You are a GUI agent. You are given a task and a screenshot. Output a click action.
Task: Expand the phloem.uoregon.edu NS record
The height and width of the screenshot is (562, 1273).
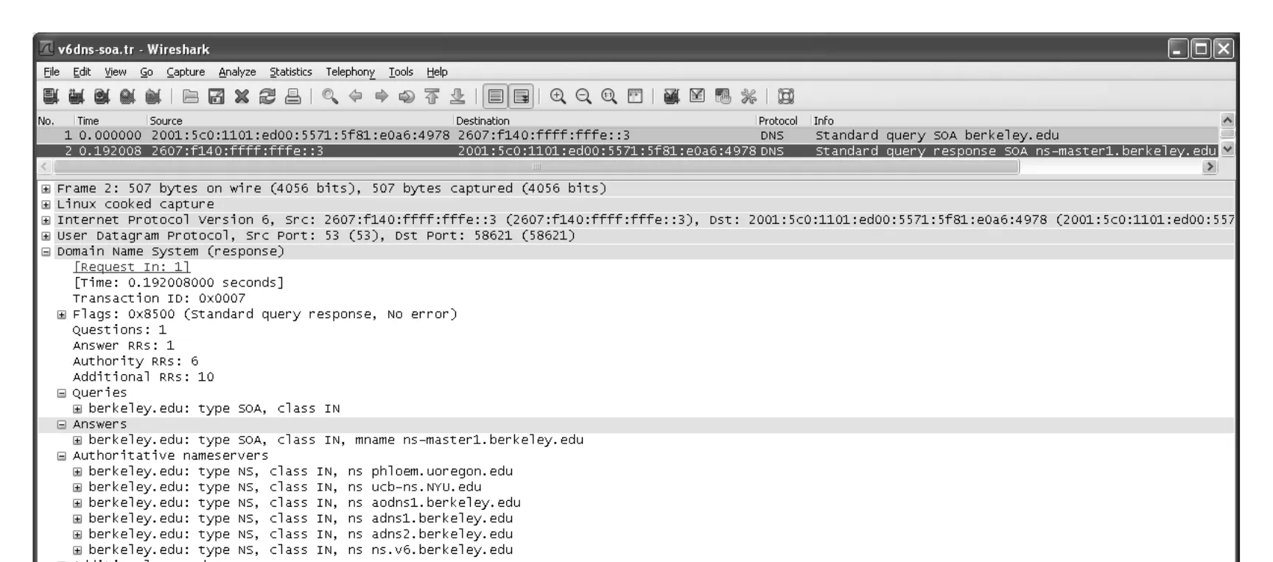coord(77,472)
